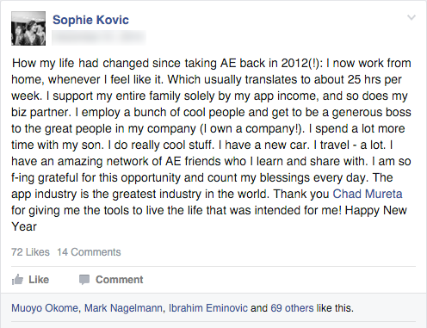This screenshot has width=427, height=328.
Task: Open the post options chevron menu
Action: [412, 18]
